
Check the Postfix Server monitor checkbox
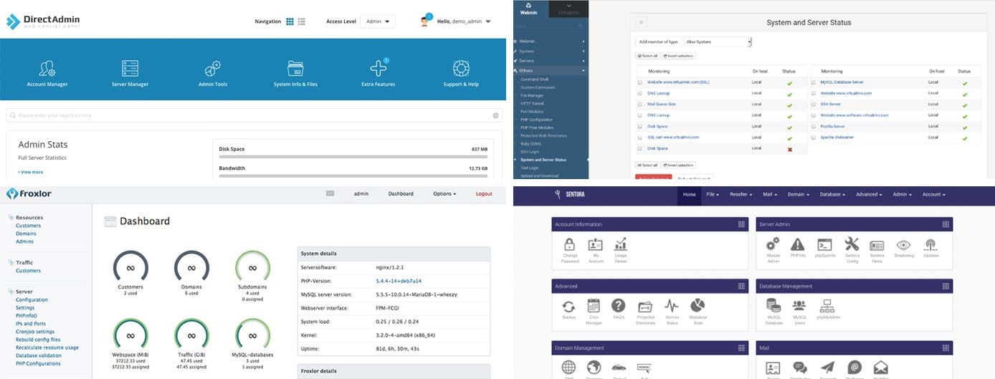(x=814, y=126)
